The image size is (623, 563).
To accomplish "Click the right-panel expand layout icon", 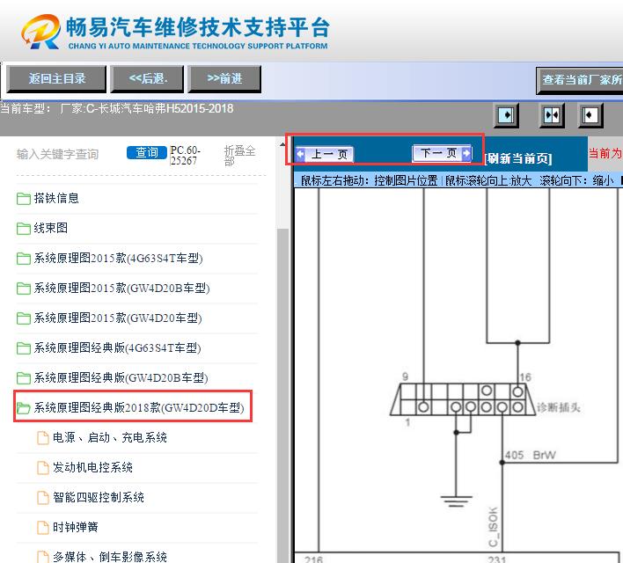I will [x=590, y=115].
